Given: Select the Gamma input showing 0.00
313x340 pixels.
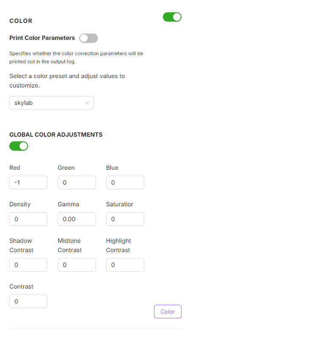Looking at the screenshot, I should [76, 219].
